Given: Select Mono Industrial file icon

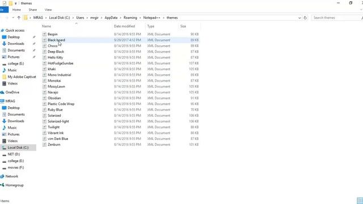Looking at the screenshot, I should (x=44, y=75).
